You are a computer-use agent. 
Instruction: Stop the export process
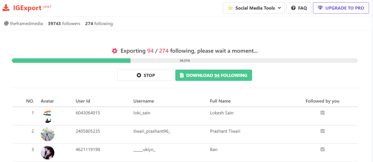[x=146, y=75]
